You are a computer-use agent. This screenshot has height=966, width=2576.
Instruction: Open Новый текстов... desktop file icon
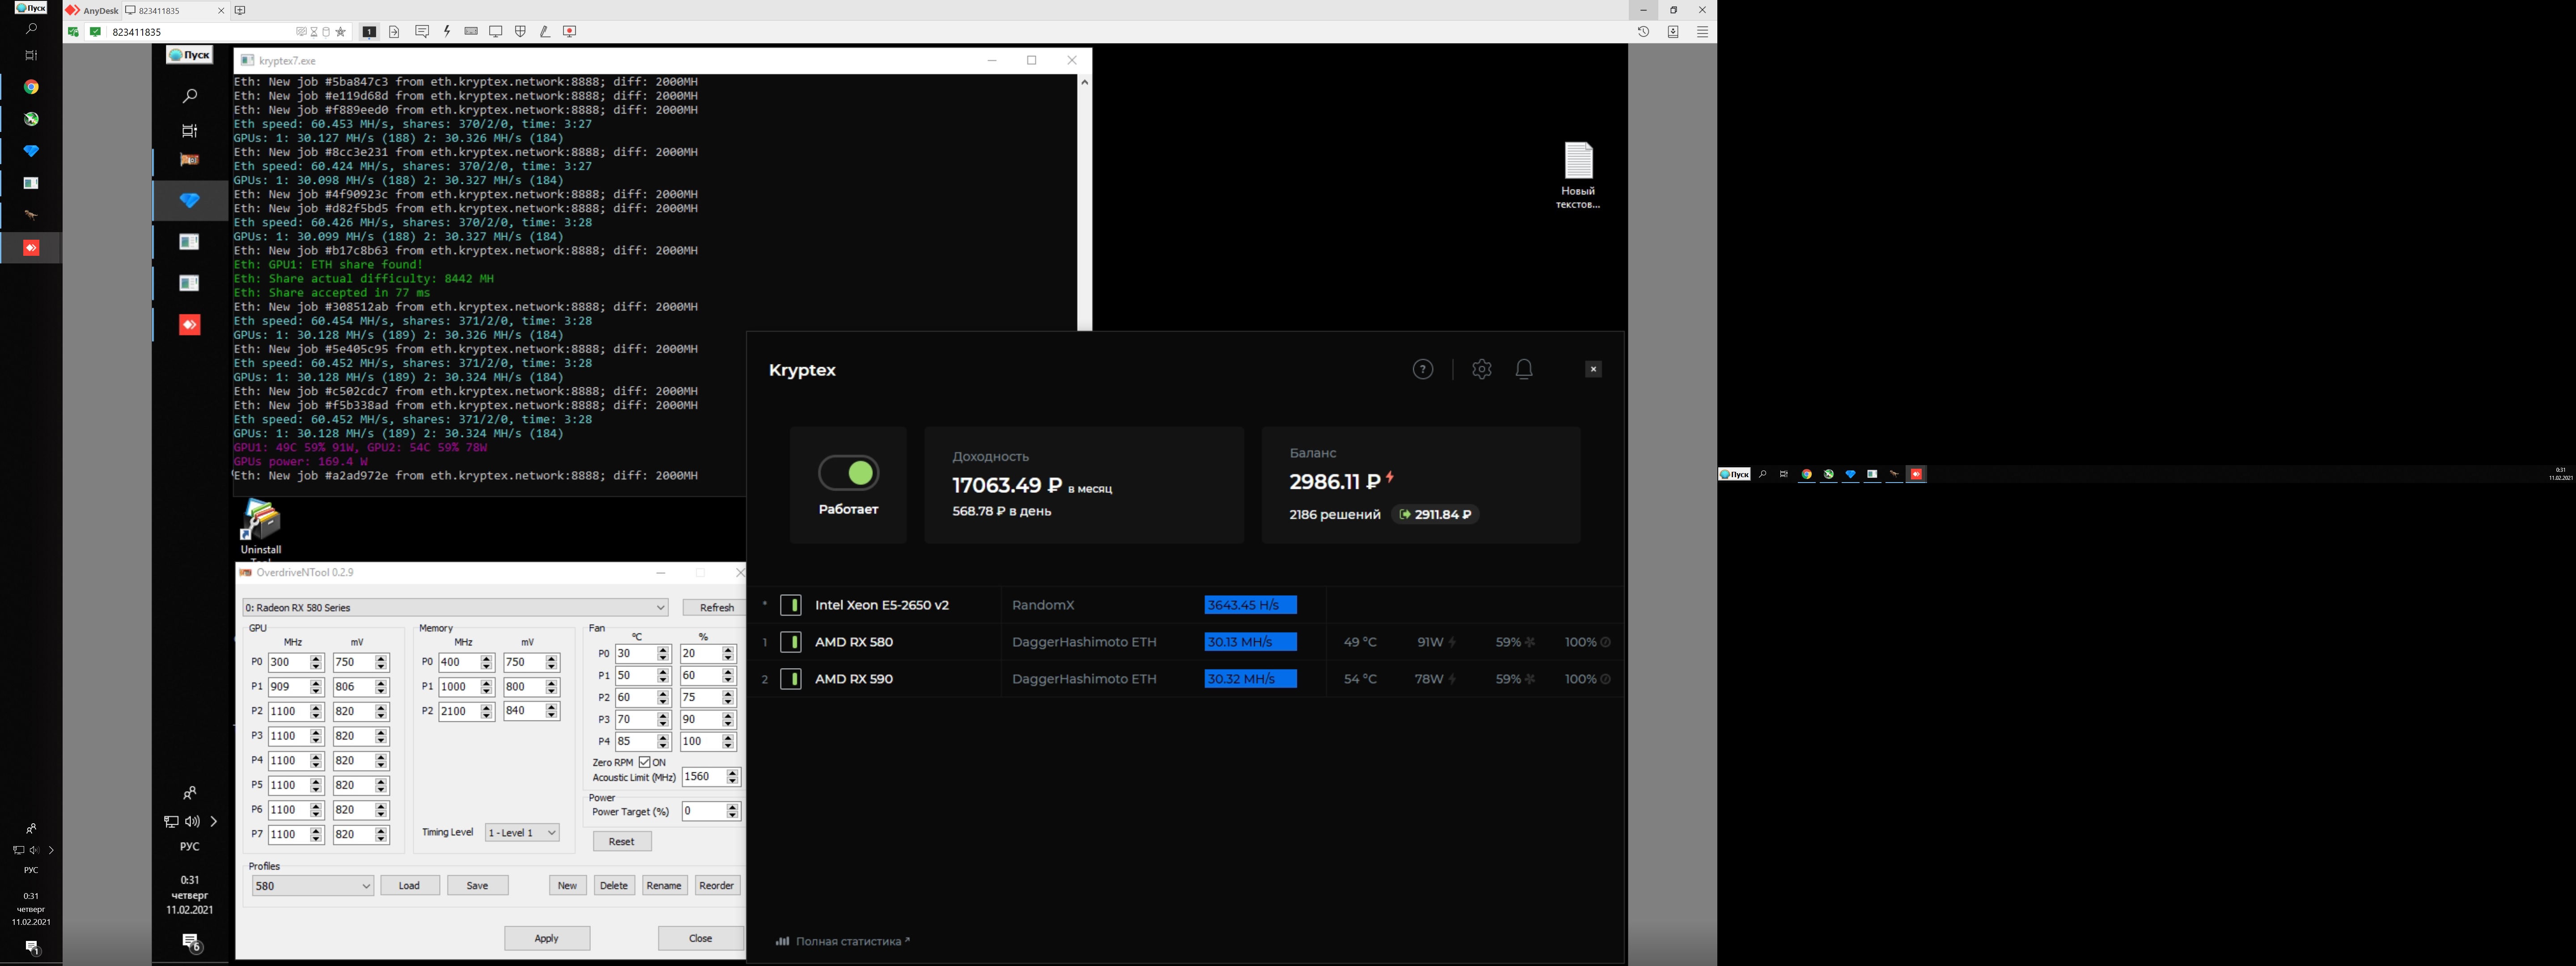coord(1578,175)
